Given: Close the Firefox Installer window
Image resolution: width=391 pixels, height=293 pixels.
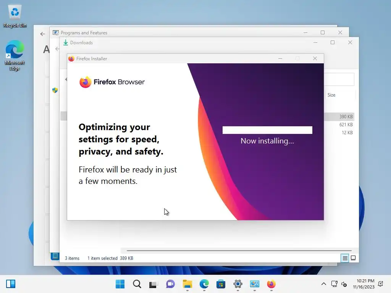Looking at the screenshot, I should [315, 58].
